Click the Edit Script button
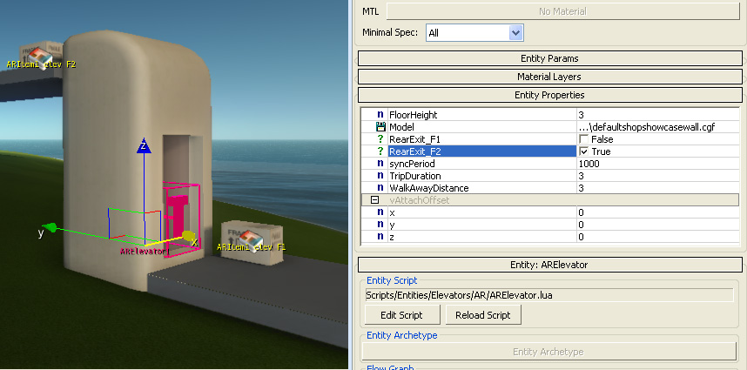Image resolution: width=747 pixels, height=370 pixels. 401,315
